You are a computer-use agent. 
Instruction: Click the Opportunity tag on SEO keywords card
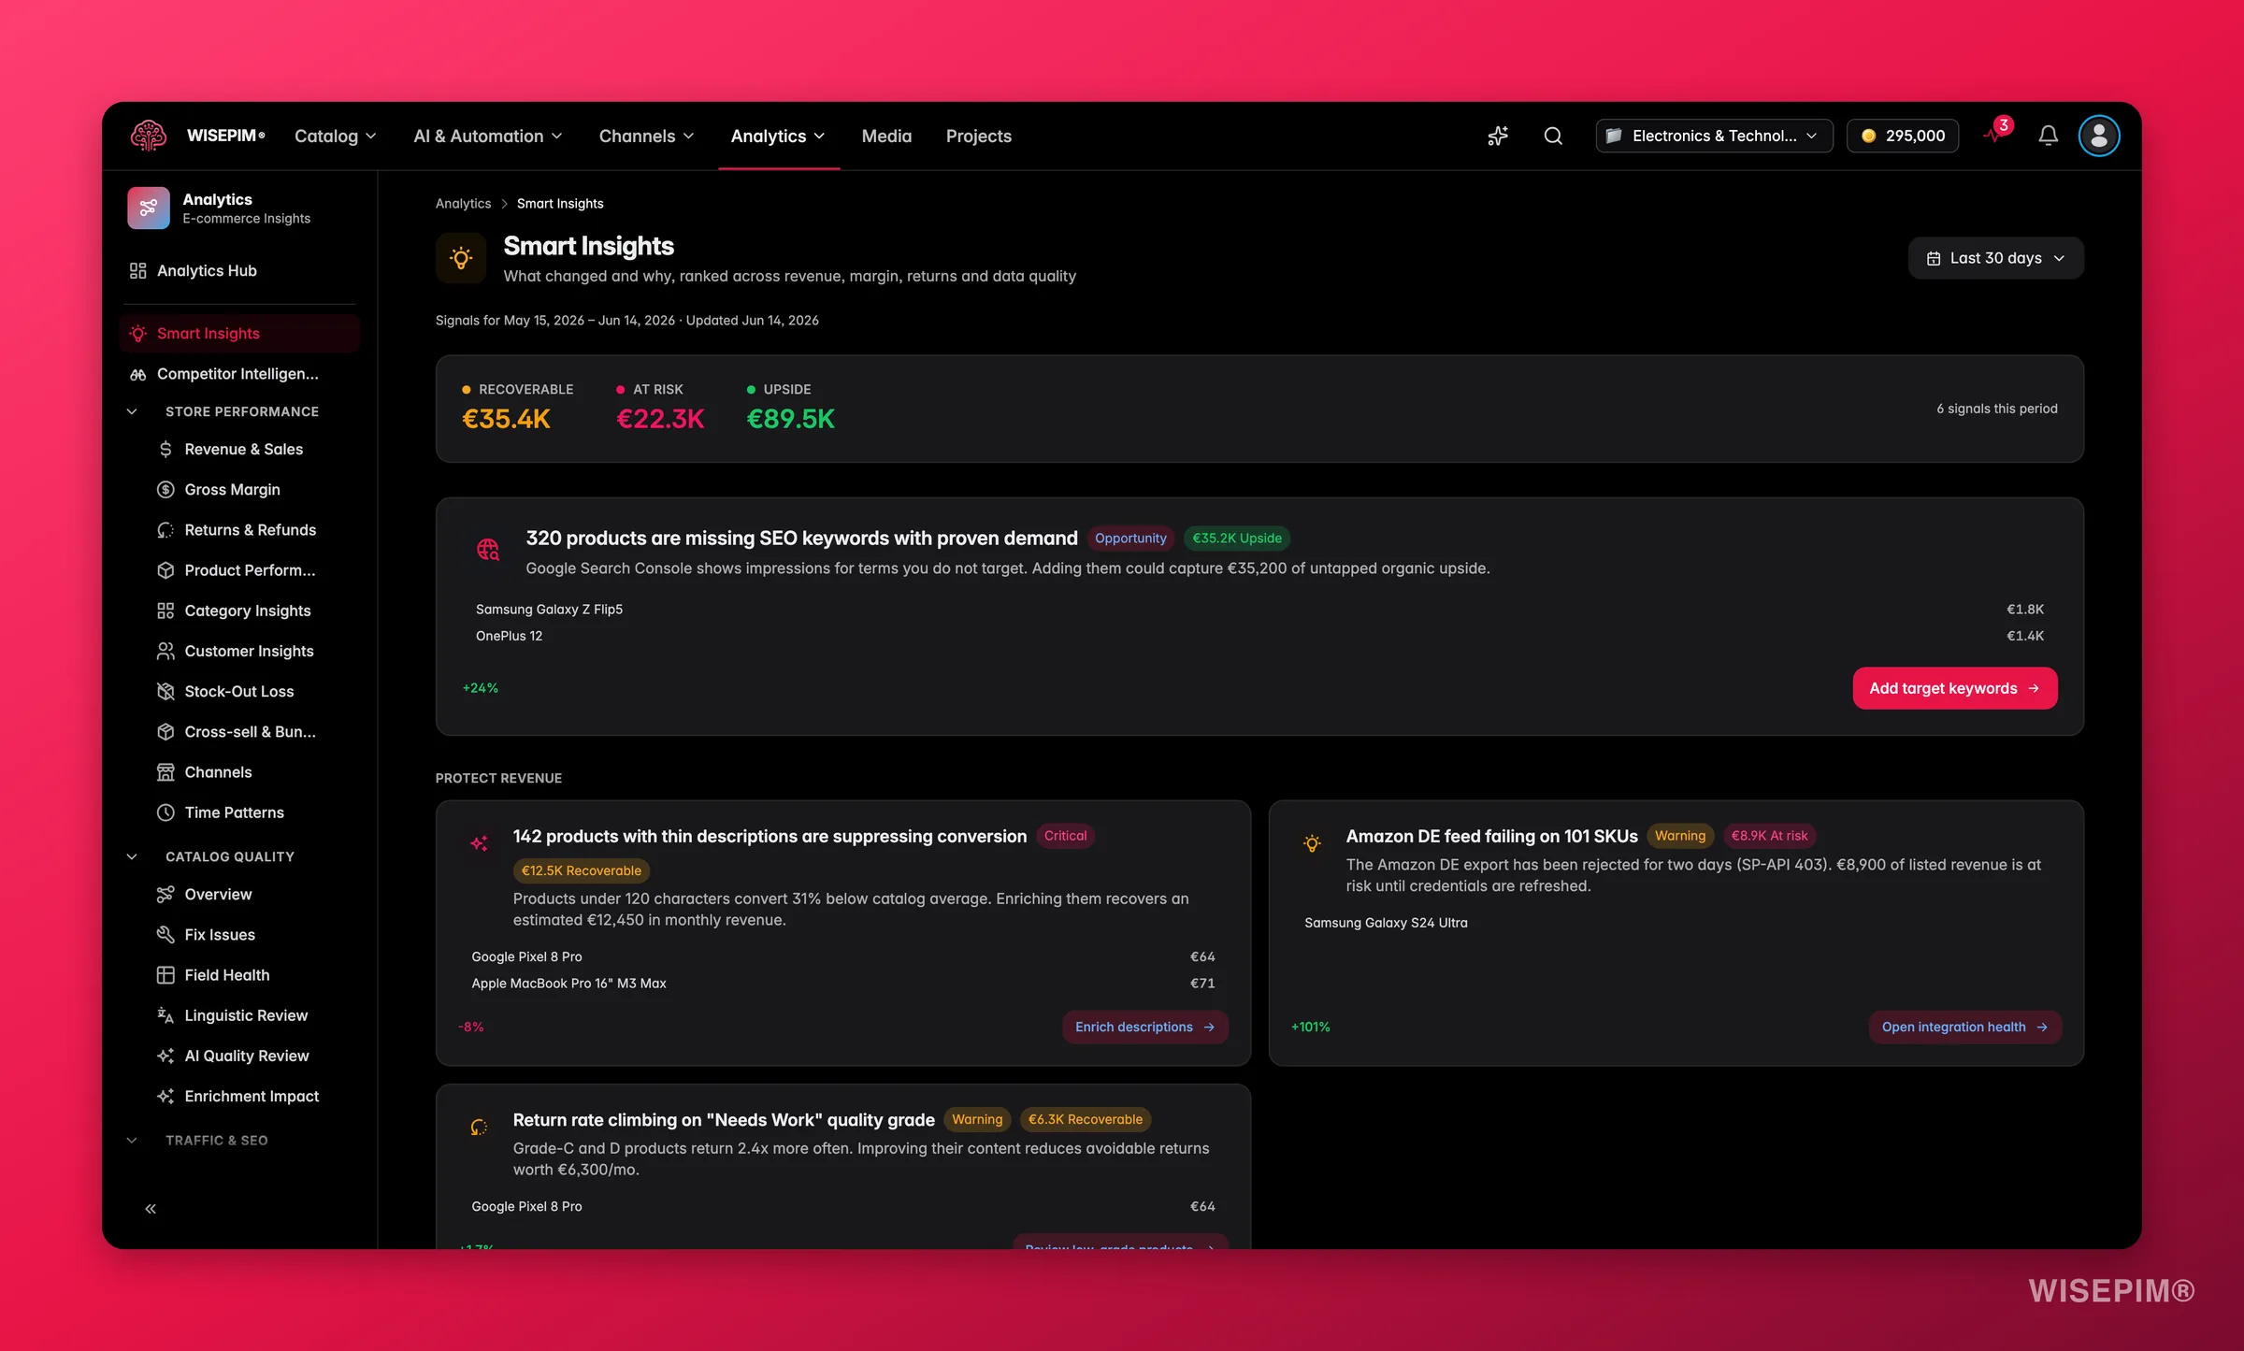(1130, 539)
